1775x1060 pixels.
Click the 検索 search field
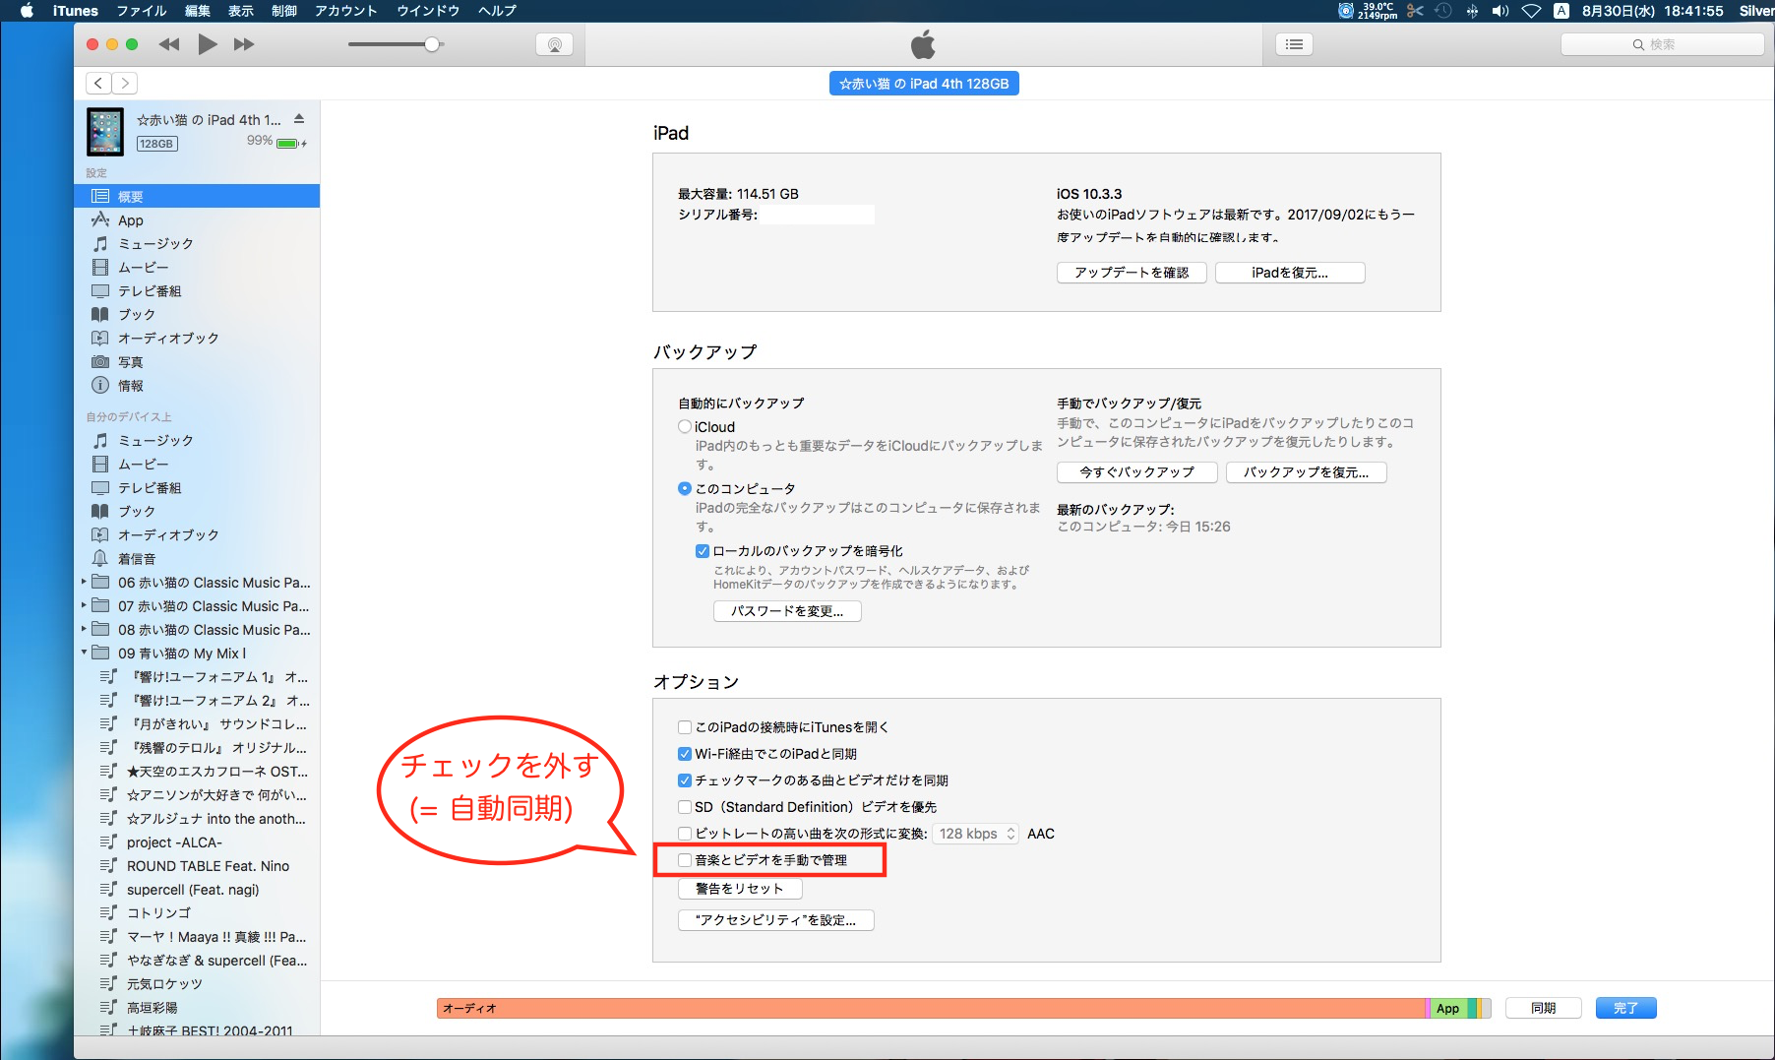(1662, 44)
